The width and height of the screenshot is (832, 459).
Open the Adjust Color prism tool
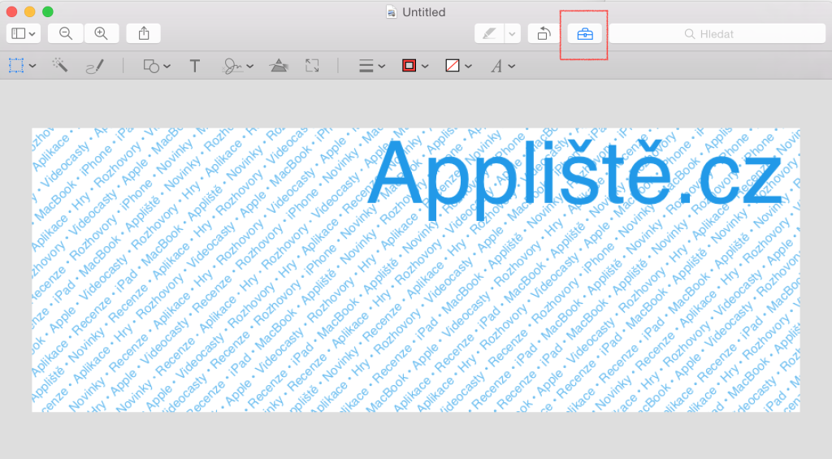tap(279, 66)
